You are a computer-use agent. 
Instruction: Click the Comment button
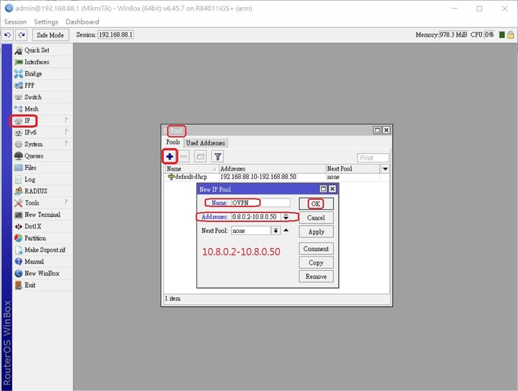pyautogui.click(x=316, y=249)
